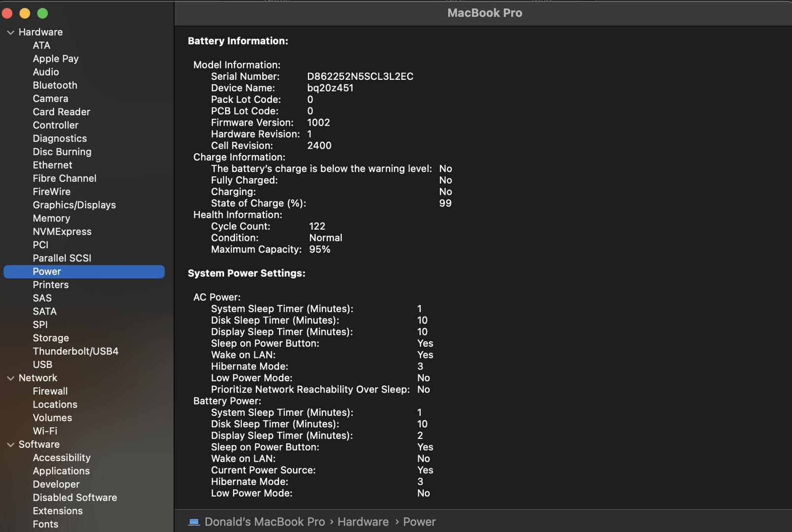Select the highlighted Power entry
This screenshot has height=532, width=792.
pos(84,271)
